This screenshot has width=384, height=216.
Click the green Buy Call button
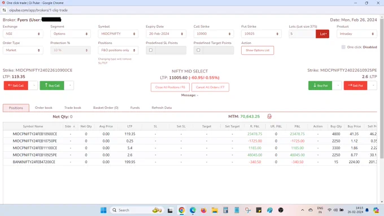52,85
